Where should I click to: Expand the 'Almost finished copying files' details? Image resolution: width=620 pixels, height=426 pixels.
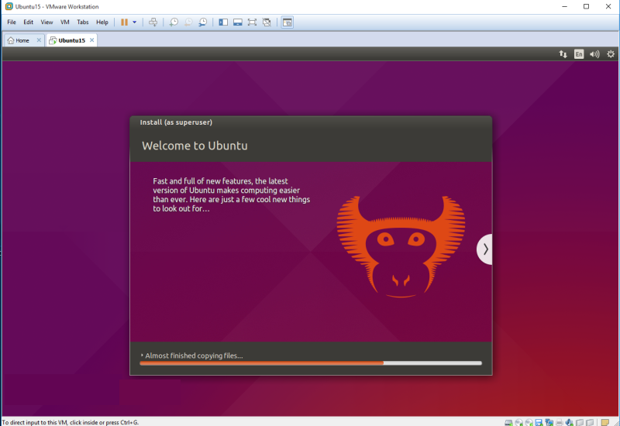(x=142, y=356)
